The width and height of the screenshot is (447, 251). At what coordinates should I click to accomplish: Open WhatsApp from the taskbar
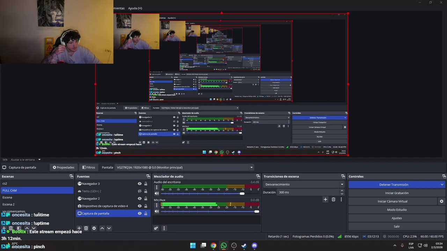coord(223,245)
